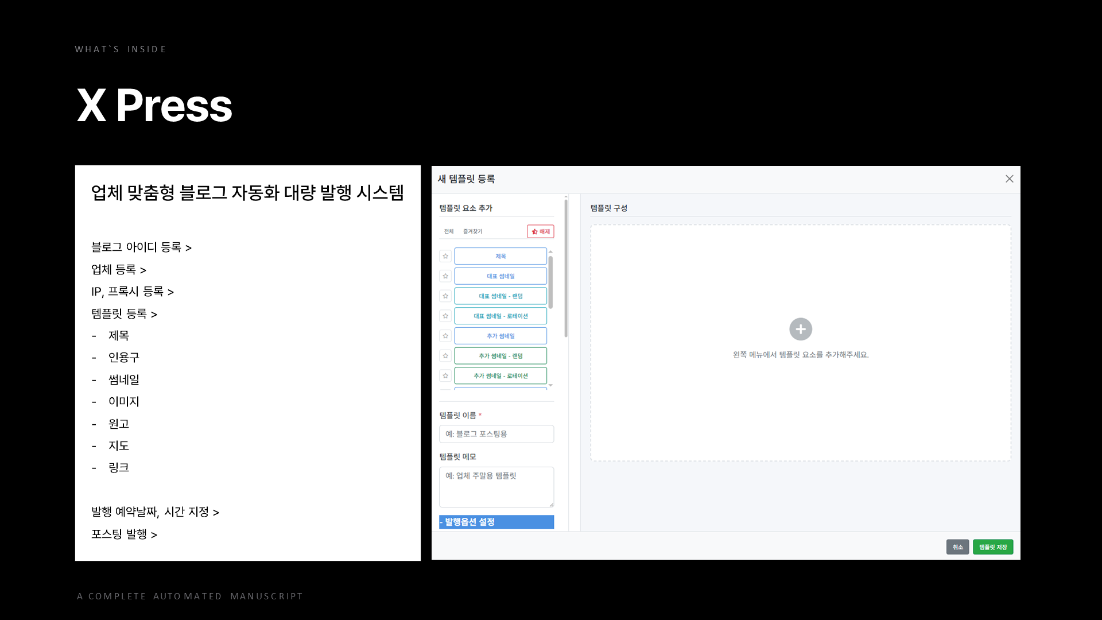The height and width of the screenshot is (620, 1102).
Task: Click the 발행 예약날짜, 시간 지정 > line
Action: coord(155,512)
